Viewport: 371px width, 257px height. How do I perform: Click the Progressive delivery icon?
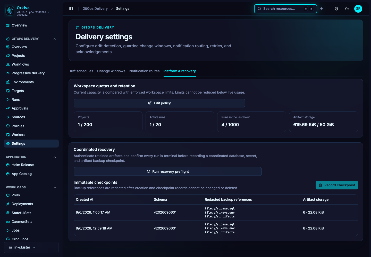[x=8, y=73]
